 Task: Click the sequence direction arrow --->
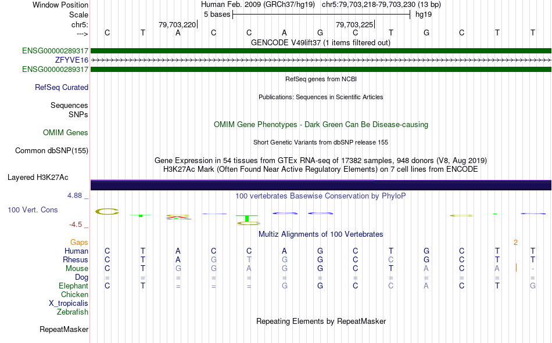[82, 34]
